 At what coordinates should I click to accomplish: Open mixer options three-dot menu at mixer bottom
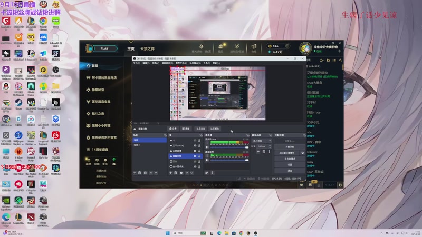click(213, 173)
